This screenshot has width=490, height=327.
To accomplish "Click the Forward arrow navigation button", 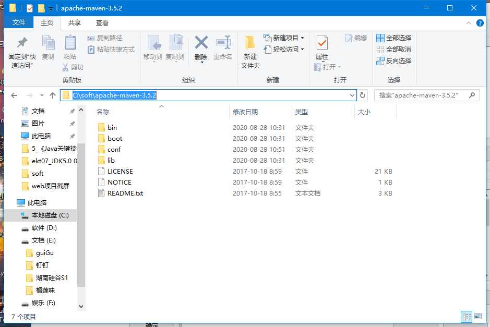I will [x=30, y=95].
